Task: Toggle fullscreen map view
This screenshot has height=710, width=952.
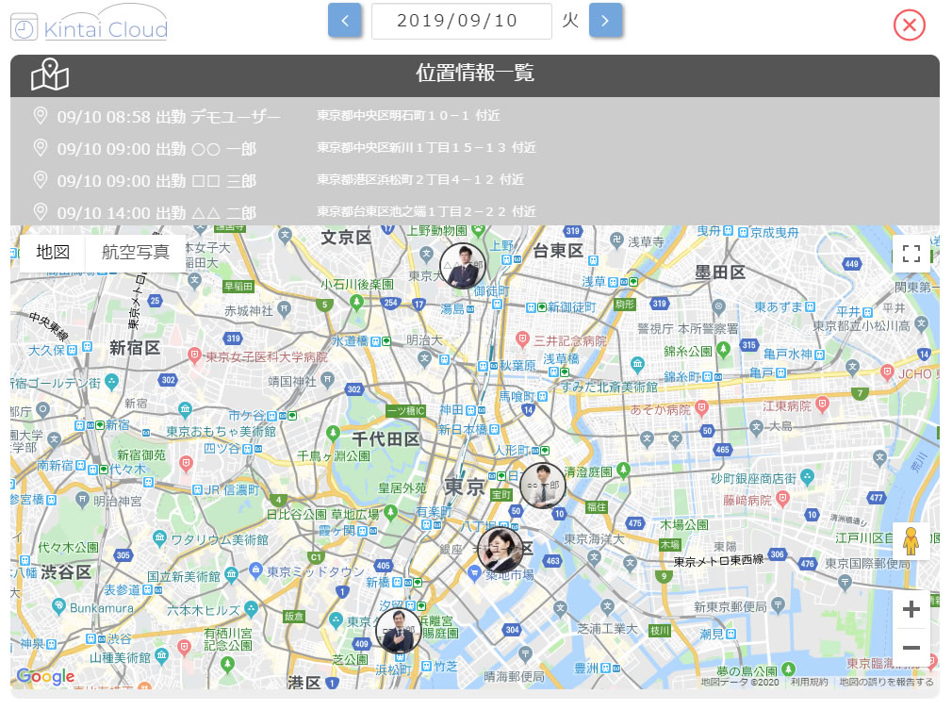Action: pyautogui.click(x=911, y=253)
